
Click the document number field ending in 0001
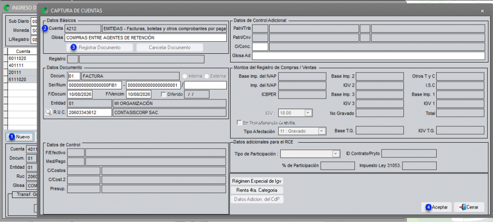(x=154, y=85)
